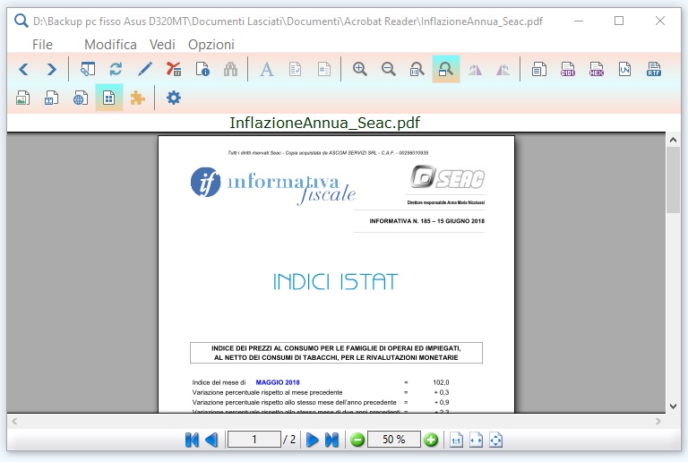
Task: Open the File menu
Action: (x=43, y=45)
